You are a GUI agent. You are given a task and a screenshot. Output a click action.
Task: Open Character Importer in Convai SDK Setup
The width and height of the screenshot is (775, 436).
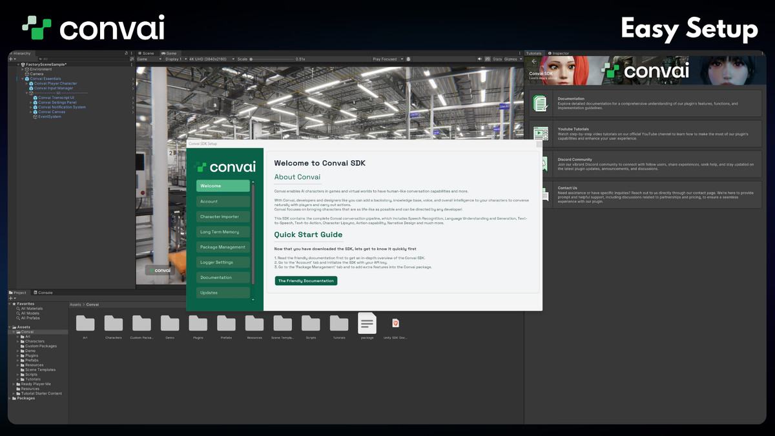[223, 216]
